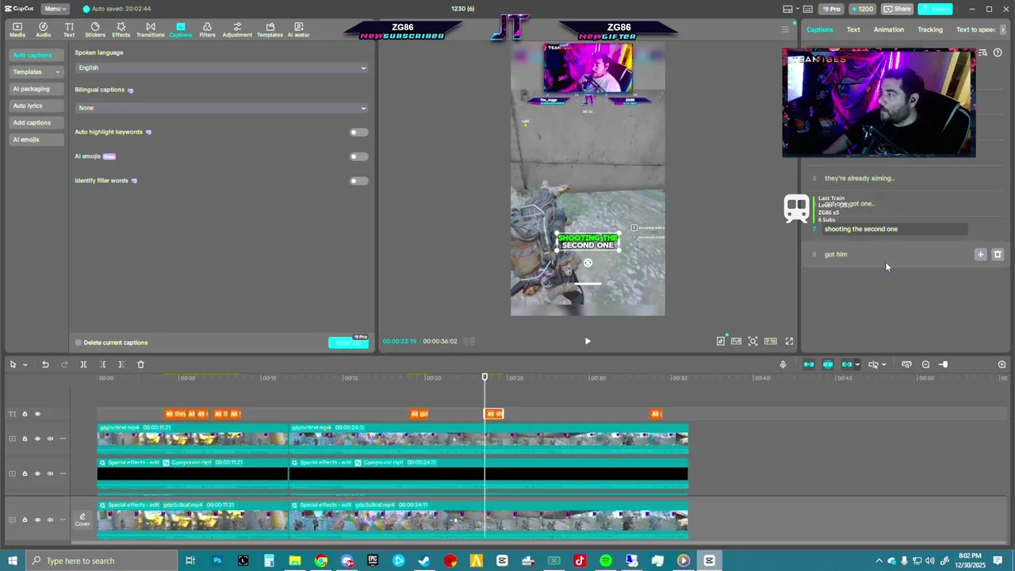
Task: Mute the first video track
Action: 50,439
